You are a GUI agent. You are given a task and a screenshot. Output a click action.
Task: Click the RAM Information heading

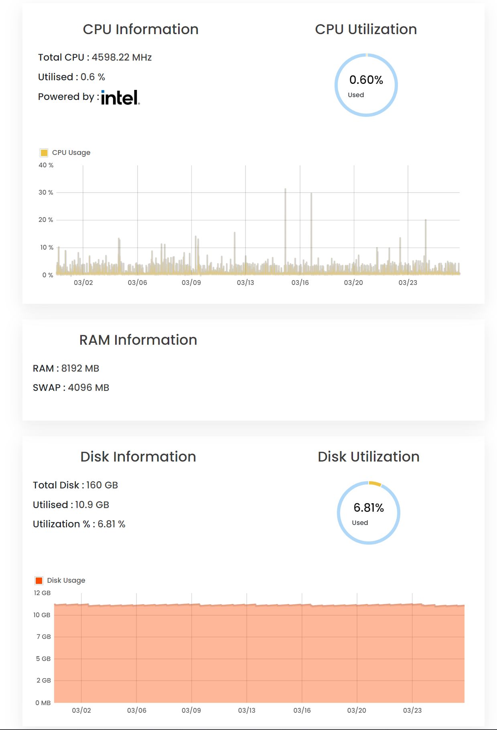138,340
